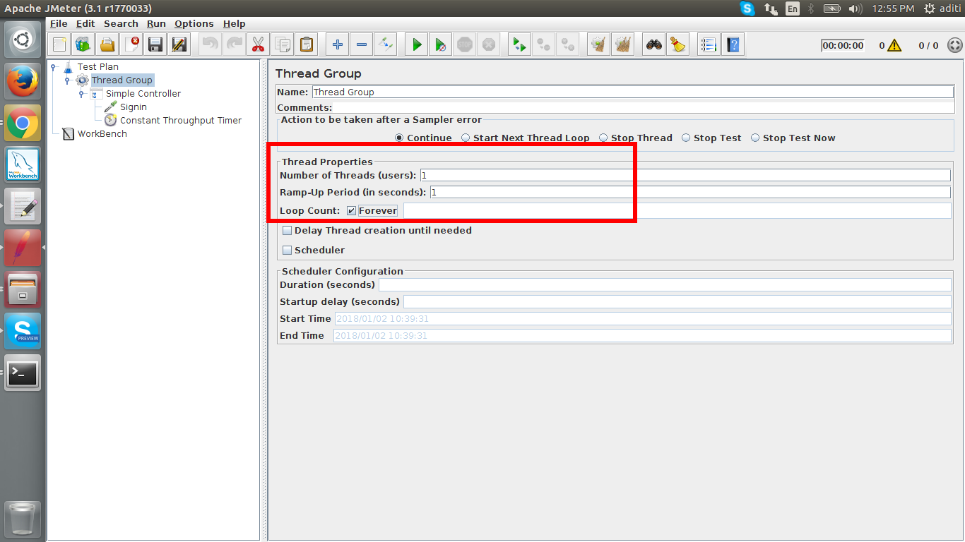
Task: Uncheck the Forever loop checkbox
Action: (x=351, y=211)
